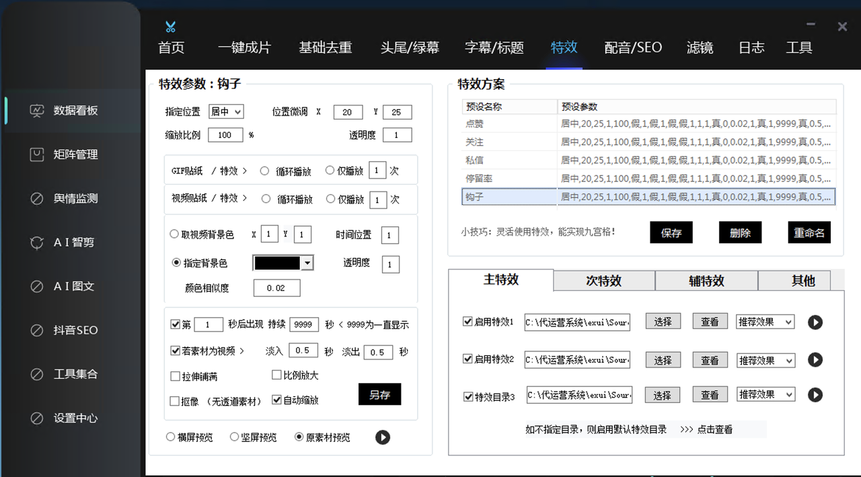Enable the 拉伸铺满 checkbox
This screenshot has height=477, width=861.
tap(176, 376)
